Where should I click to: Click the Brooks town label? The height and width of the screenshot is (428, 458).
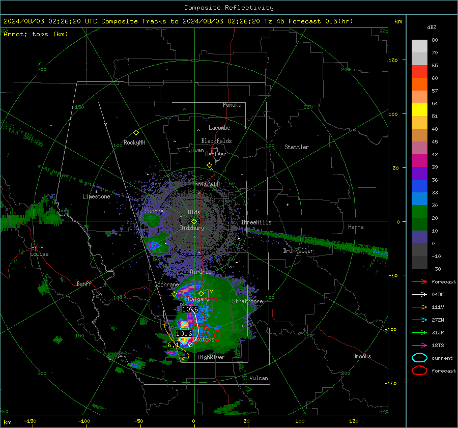coord(362,356)
